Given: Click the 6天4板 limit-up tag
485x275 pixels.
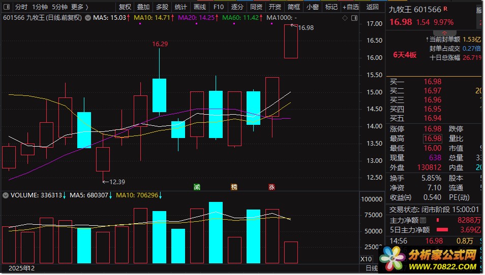Looking at the screenshot, I should [x=405, y=55].
